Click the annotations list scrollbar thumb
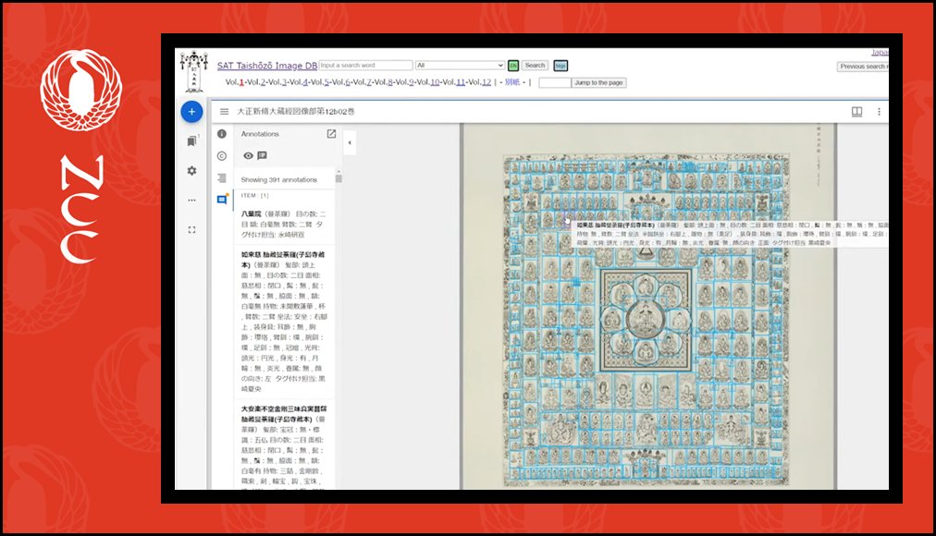936x536 pixels. pyautogui.click(x=339, y=177)
